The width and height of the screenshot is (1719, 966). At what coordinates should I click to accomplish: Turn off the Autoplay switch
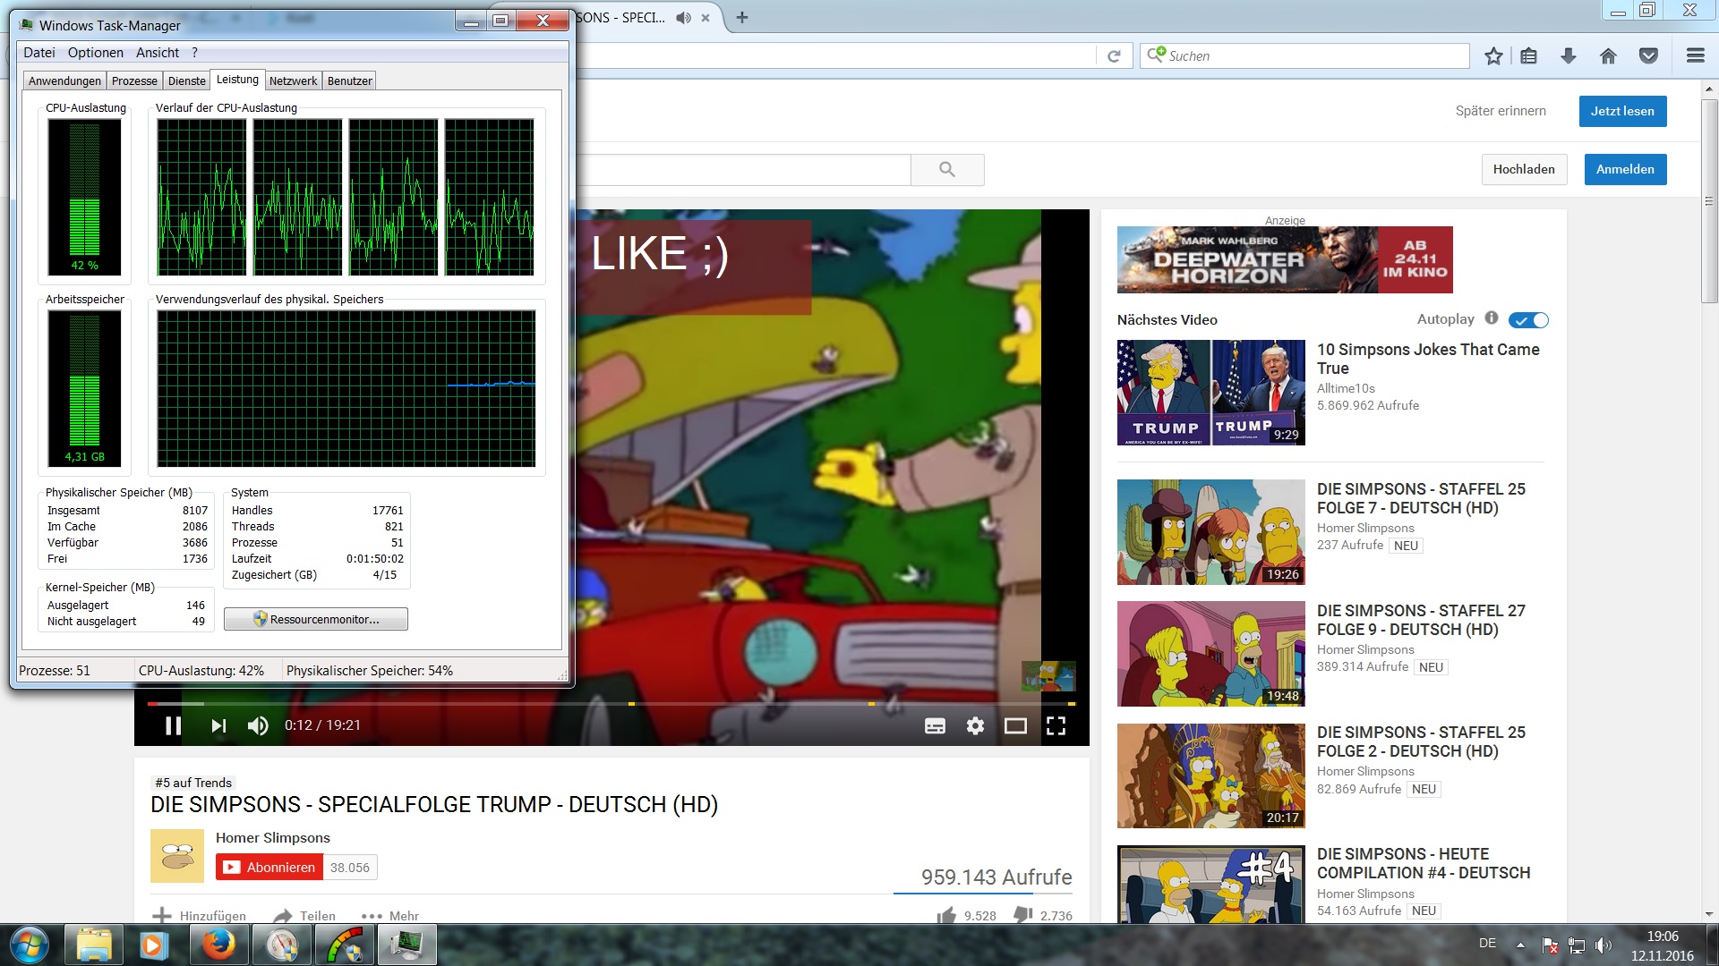(1528, 320)
